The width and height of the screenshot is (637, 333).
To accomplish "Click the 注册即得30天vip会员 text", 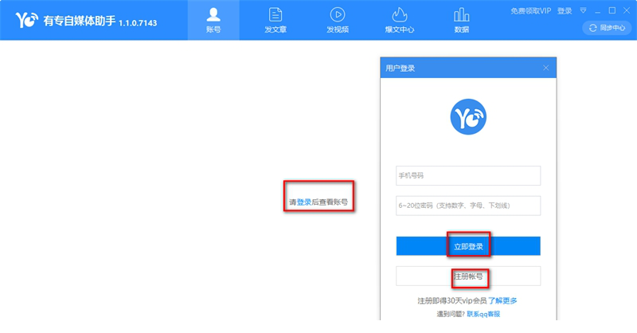I will (x=452, y=301).
